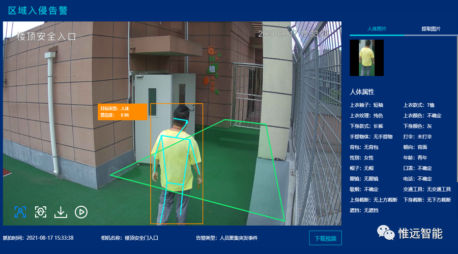Viewport: 458px width, 254px height.
Task: Click the 帽子: 无帽 attribute
Action: (362, 168)
